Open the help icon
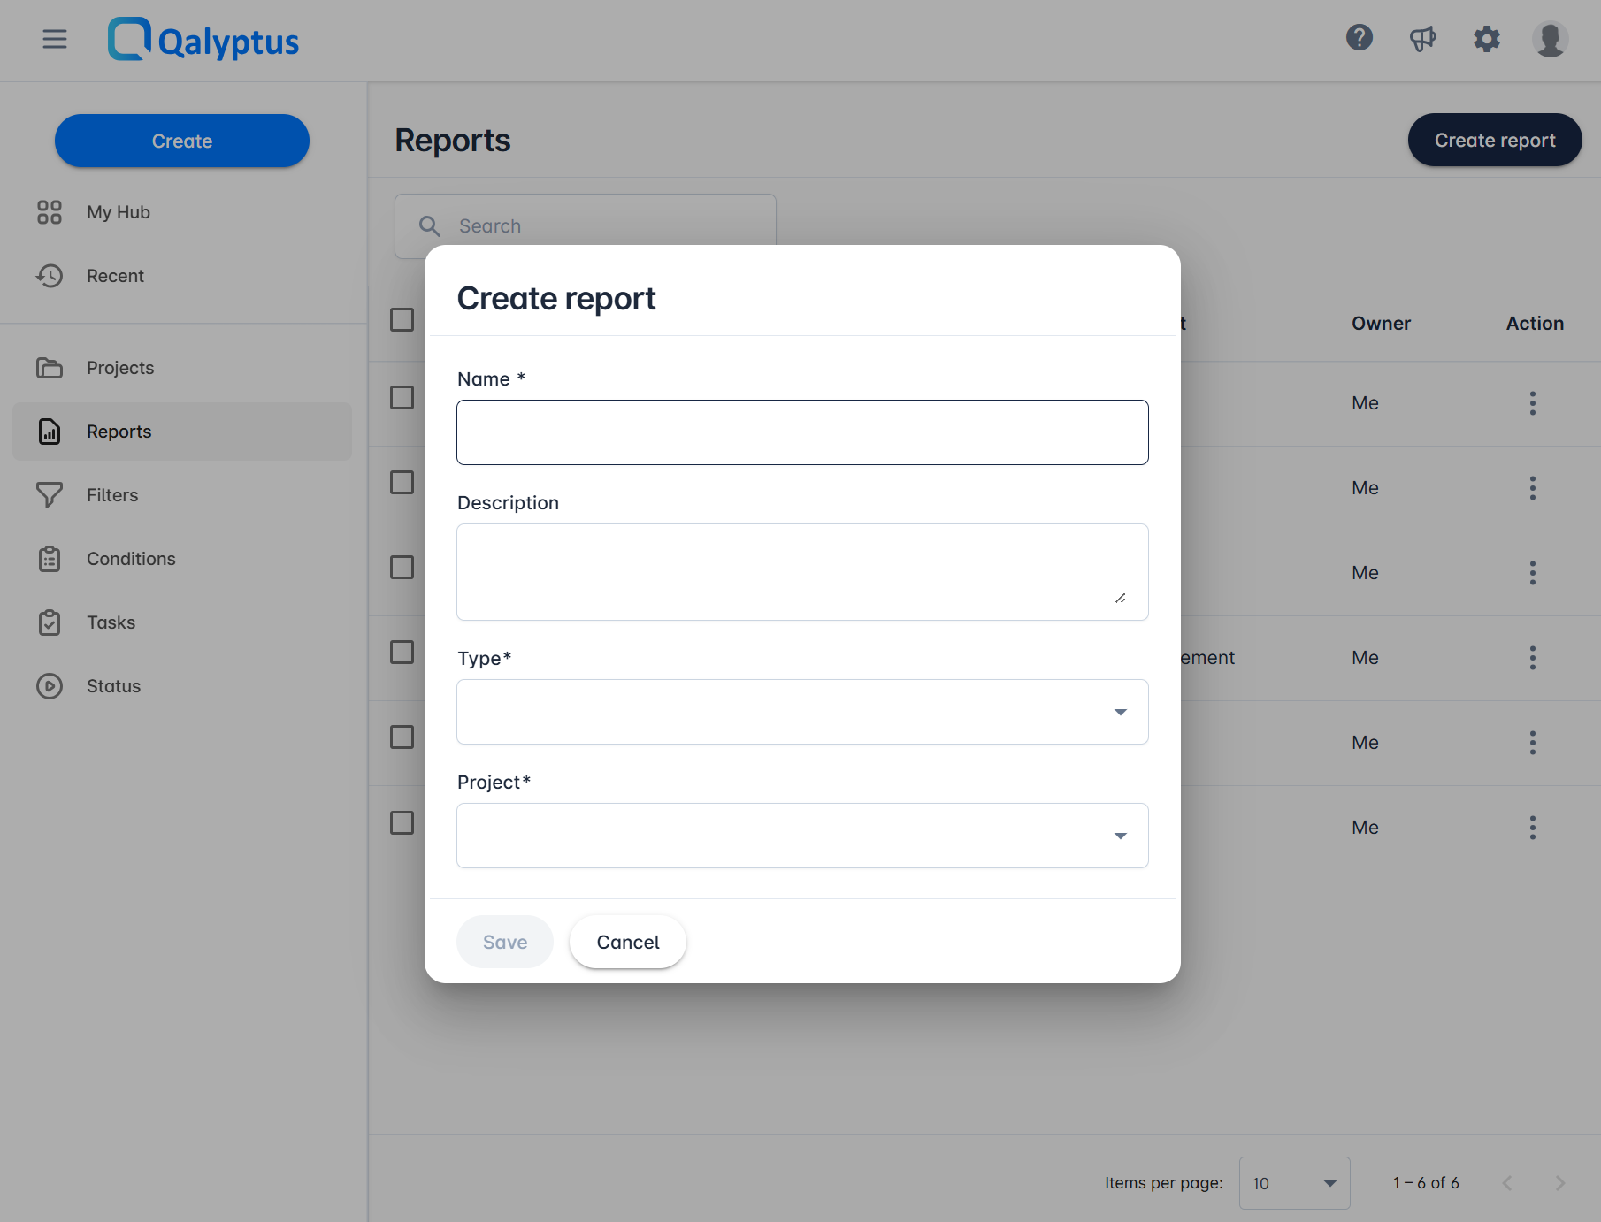 click(x=1359, y=38)
